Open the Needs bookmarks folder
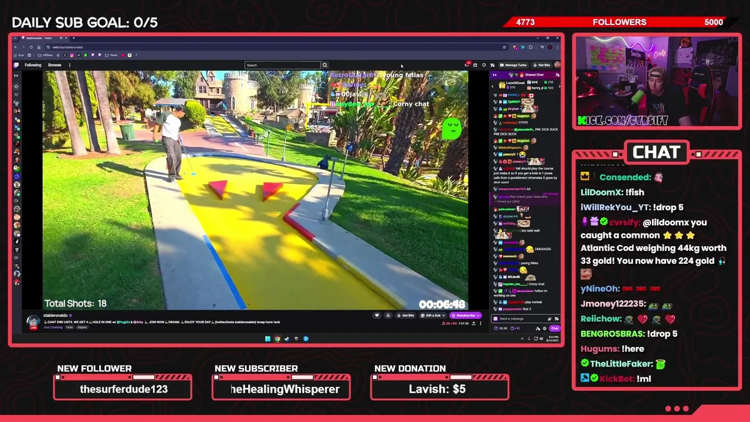The image size is (750, 422). (x=111, y=55)
